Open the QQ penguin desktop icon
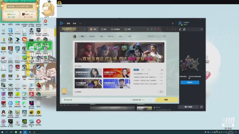Image resolution: width=239 pixels, height=134 pixels. coord(3,113)
